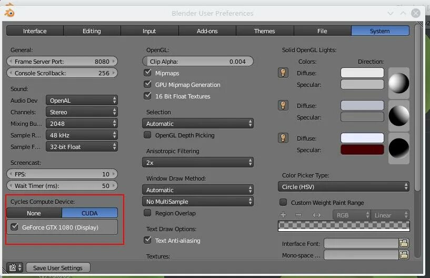
Task: Click the first light Diffuse color swatch
Action: pyautogui.click(x=362, y=73)
